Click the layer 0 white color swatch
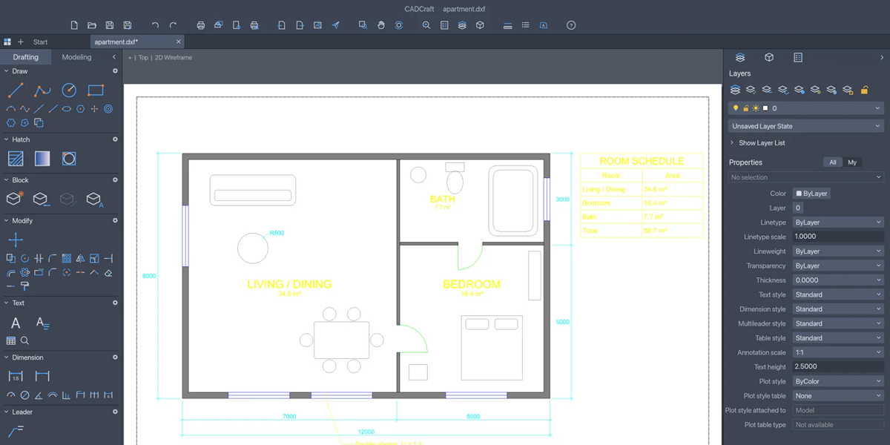This screenshot has width=890, height=445. [x=765, y=108]
